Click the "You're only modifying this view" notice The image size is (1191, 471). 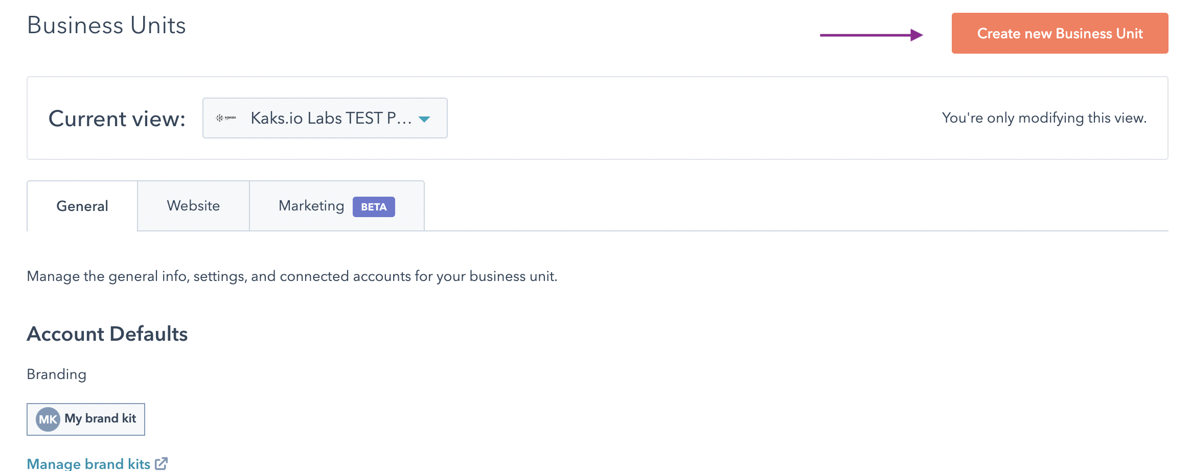tap(1044, 118)
